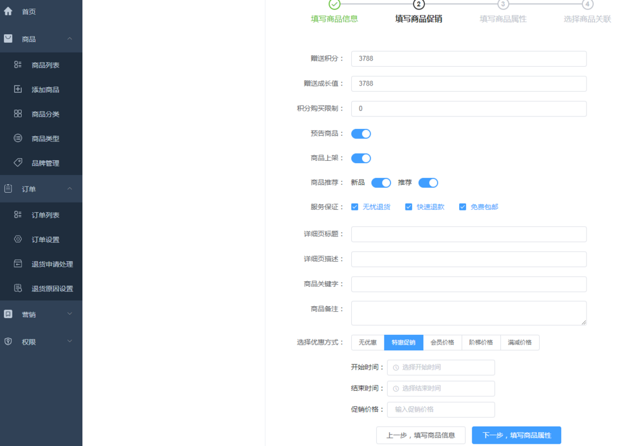
Task: Click 上一步，填写商品信息 button
Action: pyautogui.click(x=421, y=435)
